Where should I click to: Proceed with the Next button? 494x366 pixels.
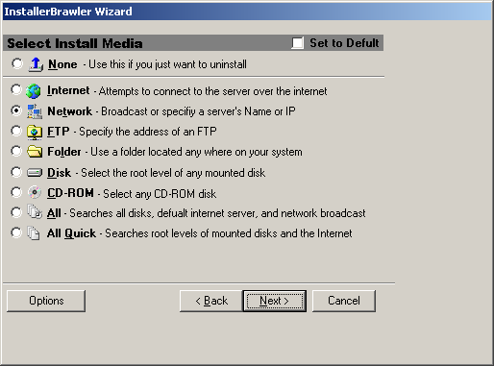275,301
